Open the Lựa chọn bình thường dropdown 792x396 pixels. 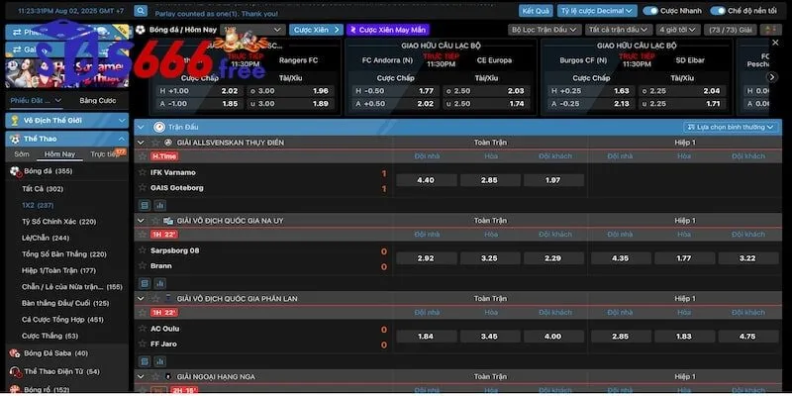[730, 127]
